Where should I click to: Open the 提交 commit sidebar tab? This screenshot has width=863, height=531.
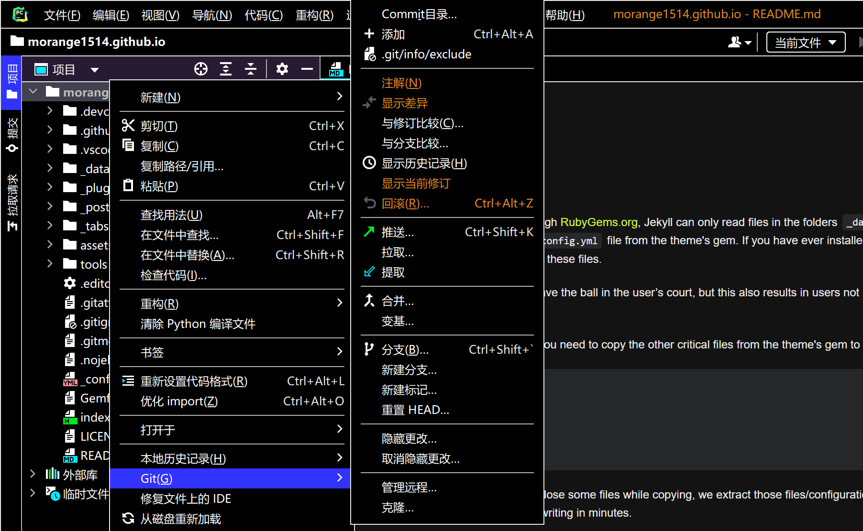point(12,135)
